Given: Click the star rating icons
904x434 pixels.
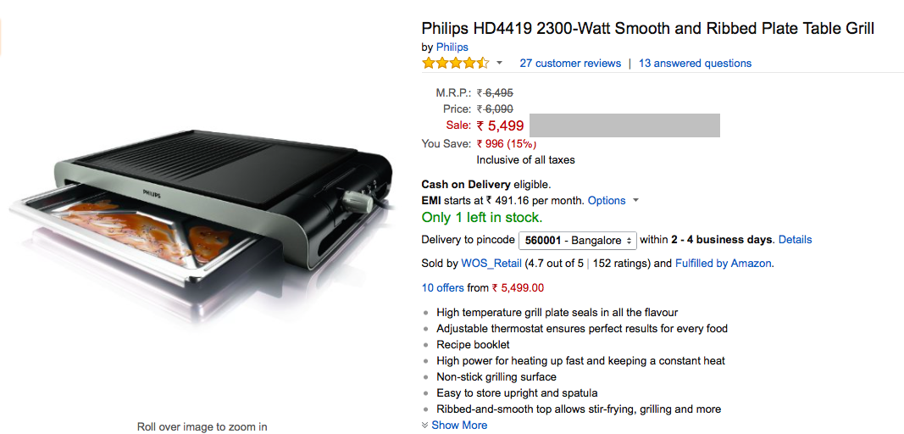Looking at the screenshot, I should pos(455,64).
